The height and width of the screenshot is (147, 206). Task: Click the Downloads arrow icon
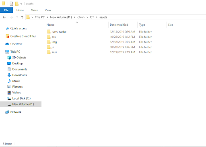pyautogui.click(x=9, y=75)
